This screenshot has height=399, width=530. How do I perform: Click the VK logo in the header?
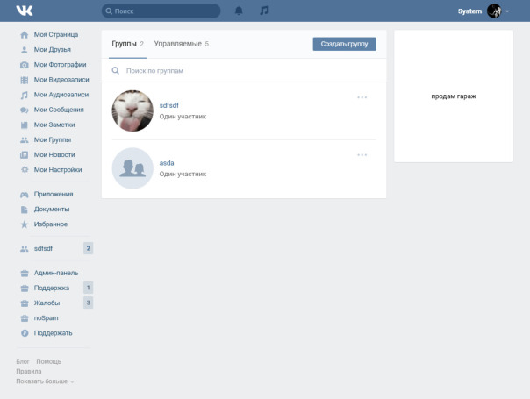coord(25,11)
